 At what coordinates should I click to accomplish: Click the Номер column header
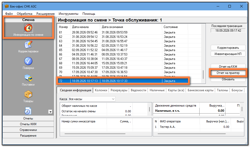(x=64, y=27)
